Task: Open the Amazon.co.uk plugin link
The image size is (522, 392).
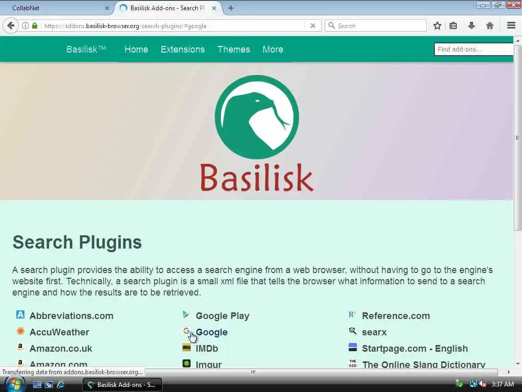Action: coord(61,348)
